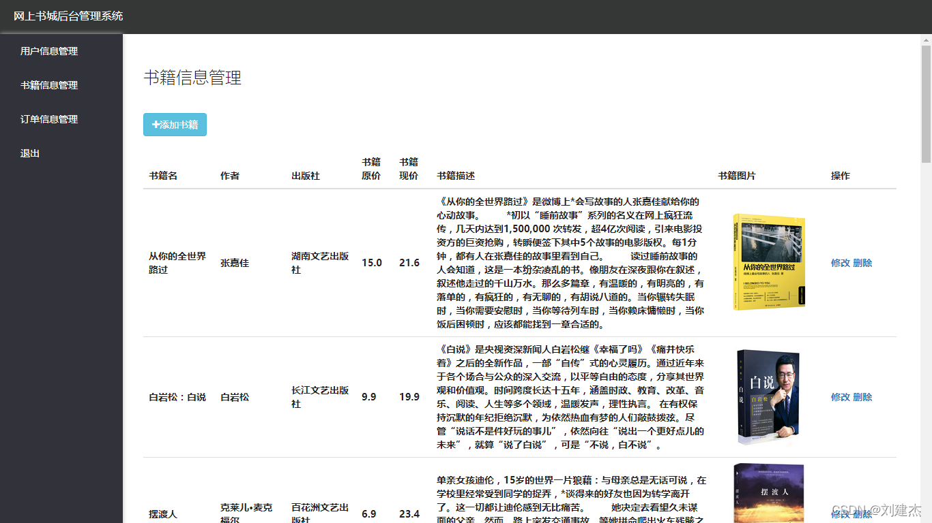
Task: Click the 操作 column header
Action: click(x=841, y=176)
